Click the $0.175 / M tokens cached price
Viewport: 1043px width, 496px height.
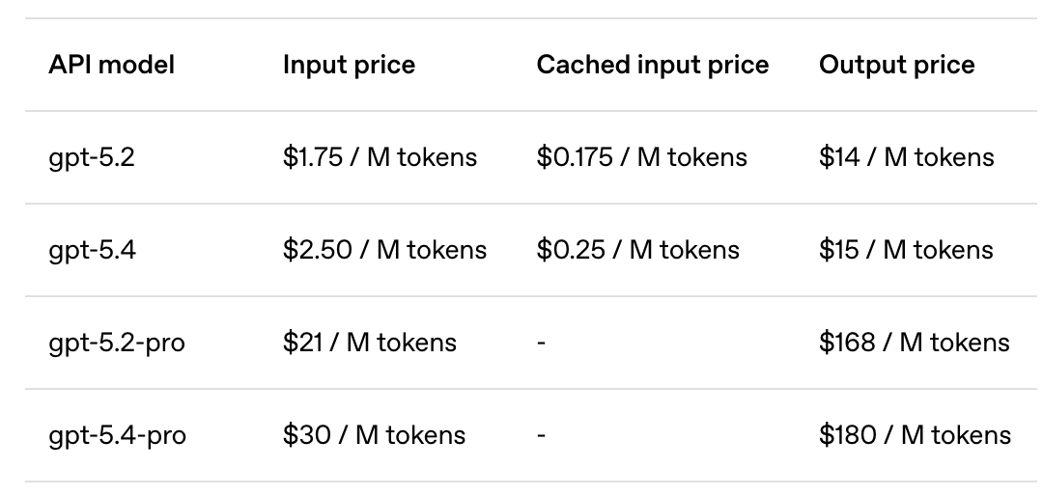(x=642, y=157)
